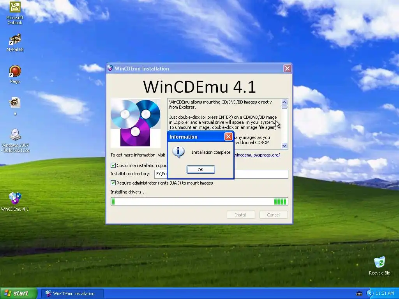399x299 pixels.
Task: Open the Start menu
Action: coord(18,294)
